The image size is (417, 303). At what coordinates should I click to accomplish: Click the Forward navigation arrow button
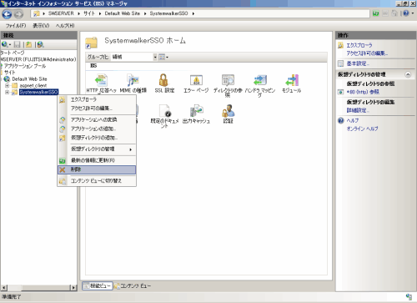click(18, 14)
